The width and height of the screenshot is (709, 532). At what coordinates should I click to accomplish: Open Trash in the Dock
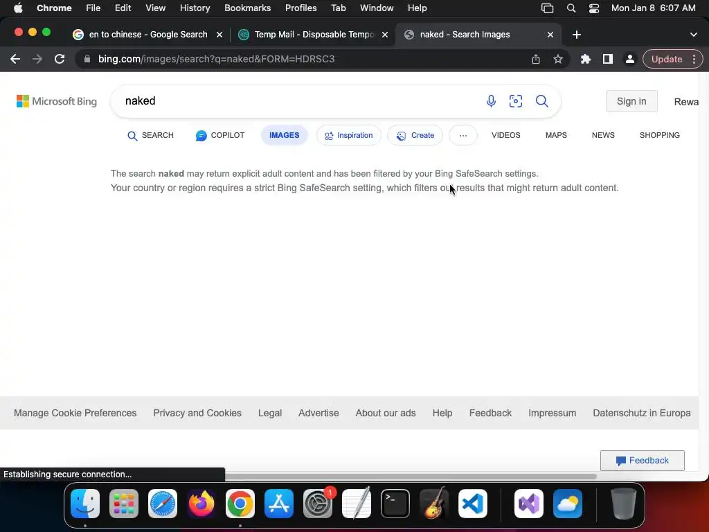(x=624, y=504)
